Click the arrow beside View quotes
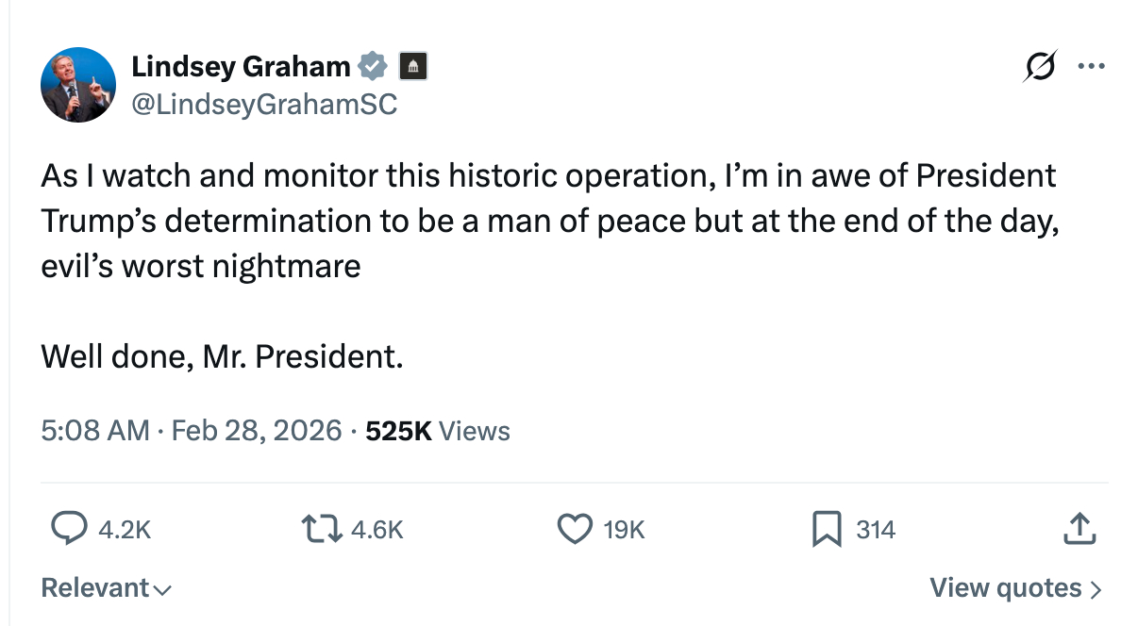This screenshot has width=1121, height=626. [x=1096, y=590]
